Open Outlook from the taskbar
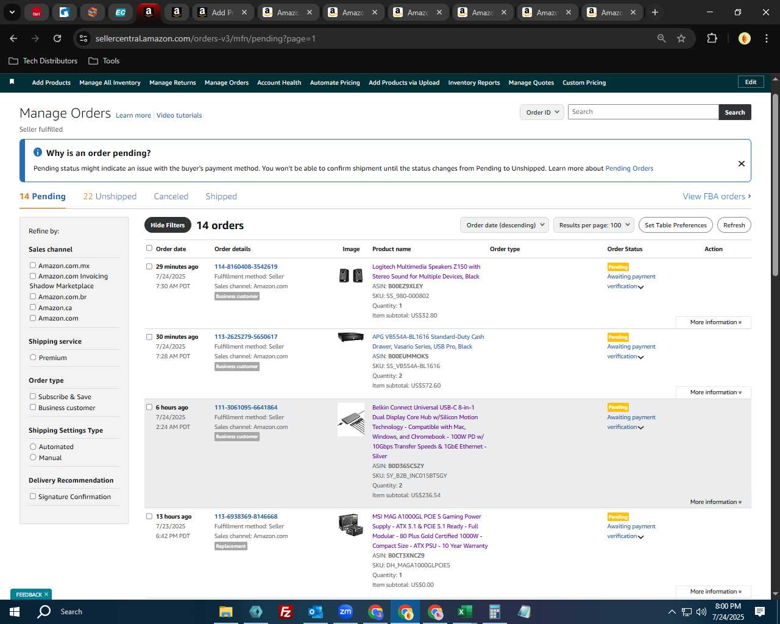Image resolution: width=780 pixels, height=624 pixels. [x=315, y=612]
